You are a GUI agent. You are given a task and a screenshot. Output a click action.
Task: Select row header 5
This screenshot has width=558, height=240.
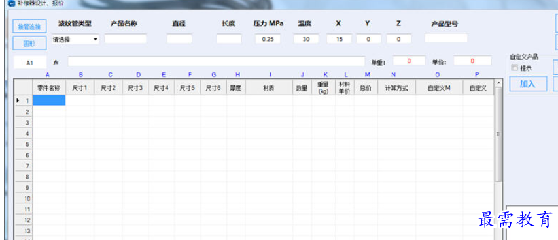[x=23, y=144]
